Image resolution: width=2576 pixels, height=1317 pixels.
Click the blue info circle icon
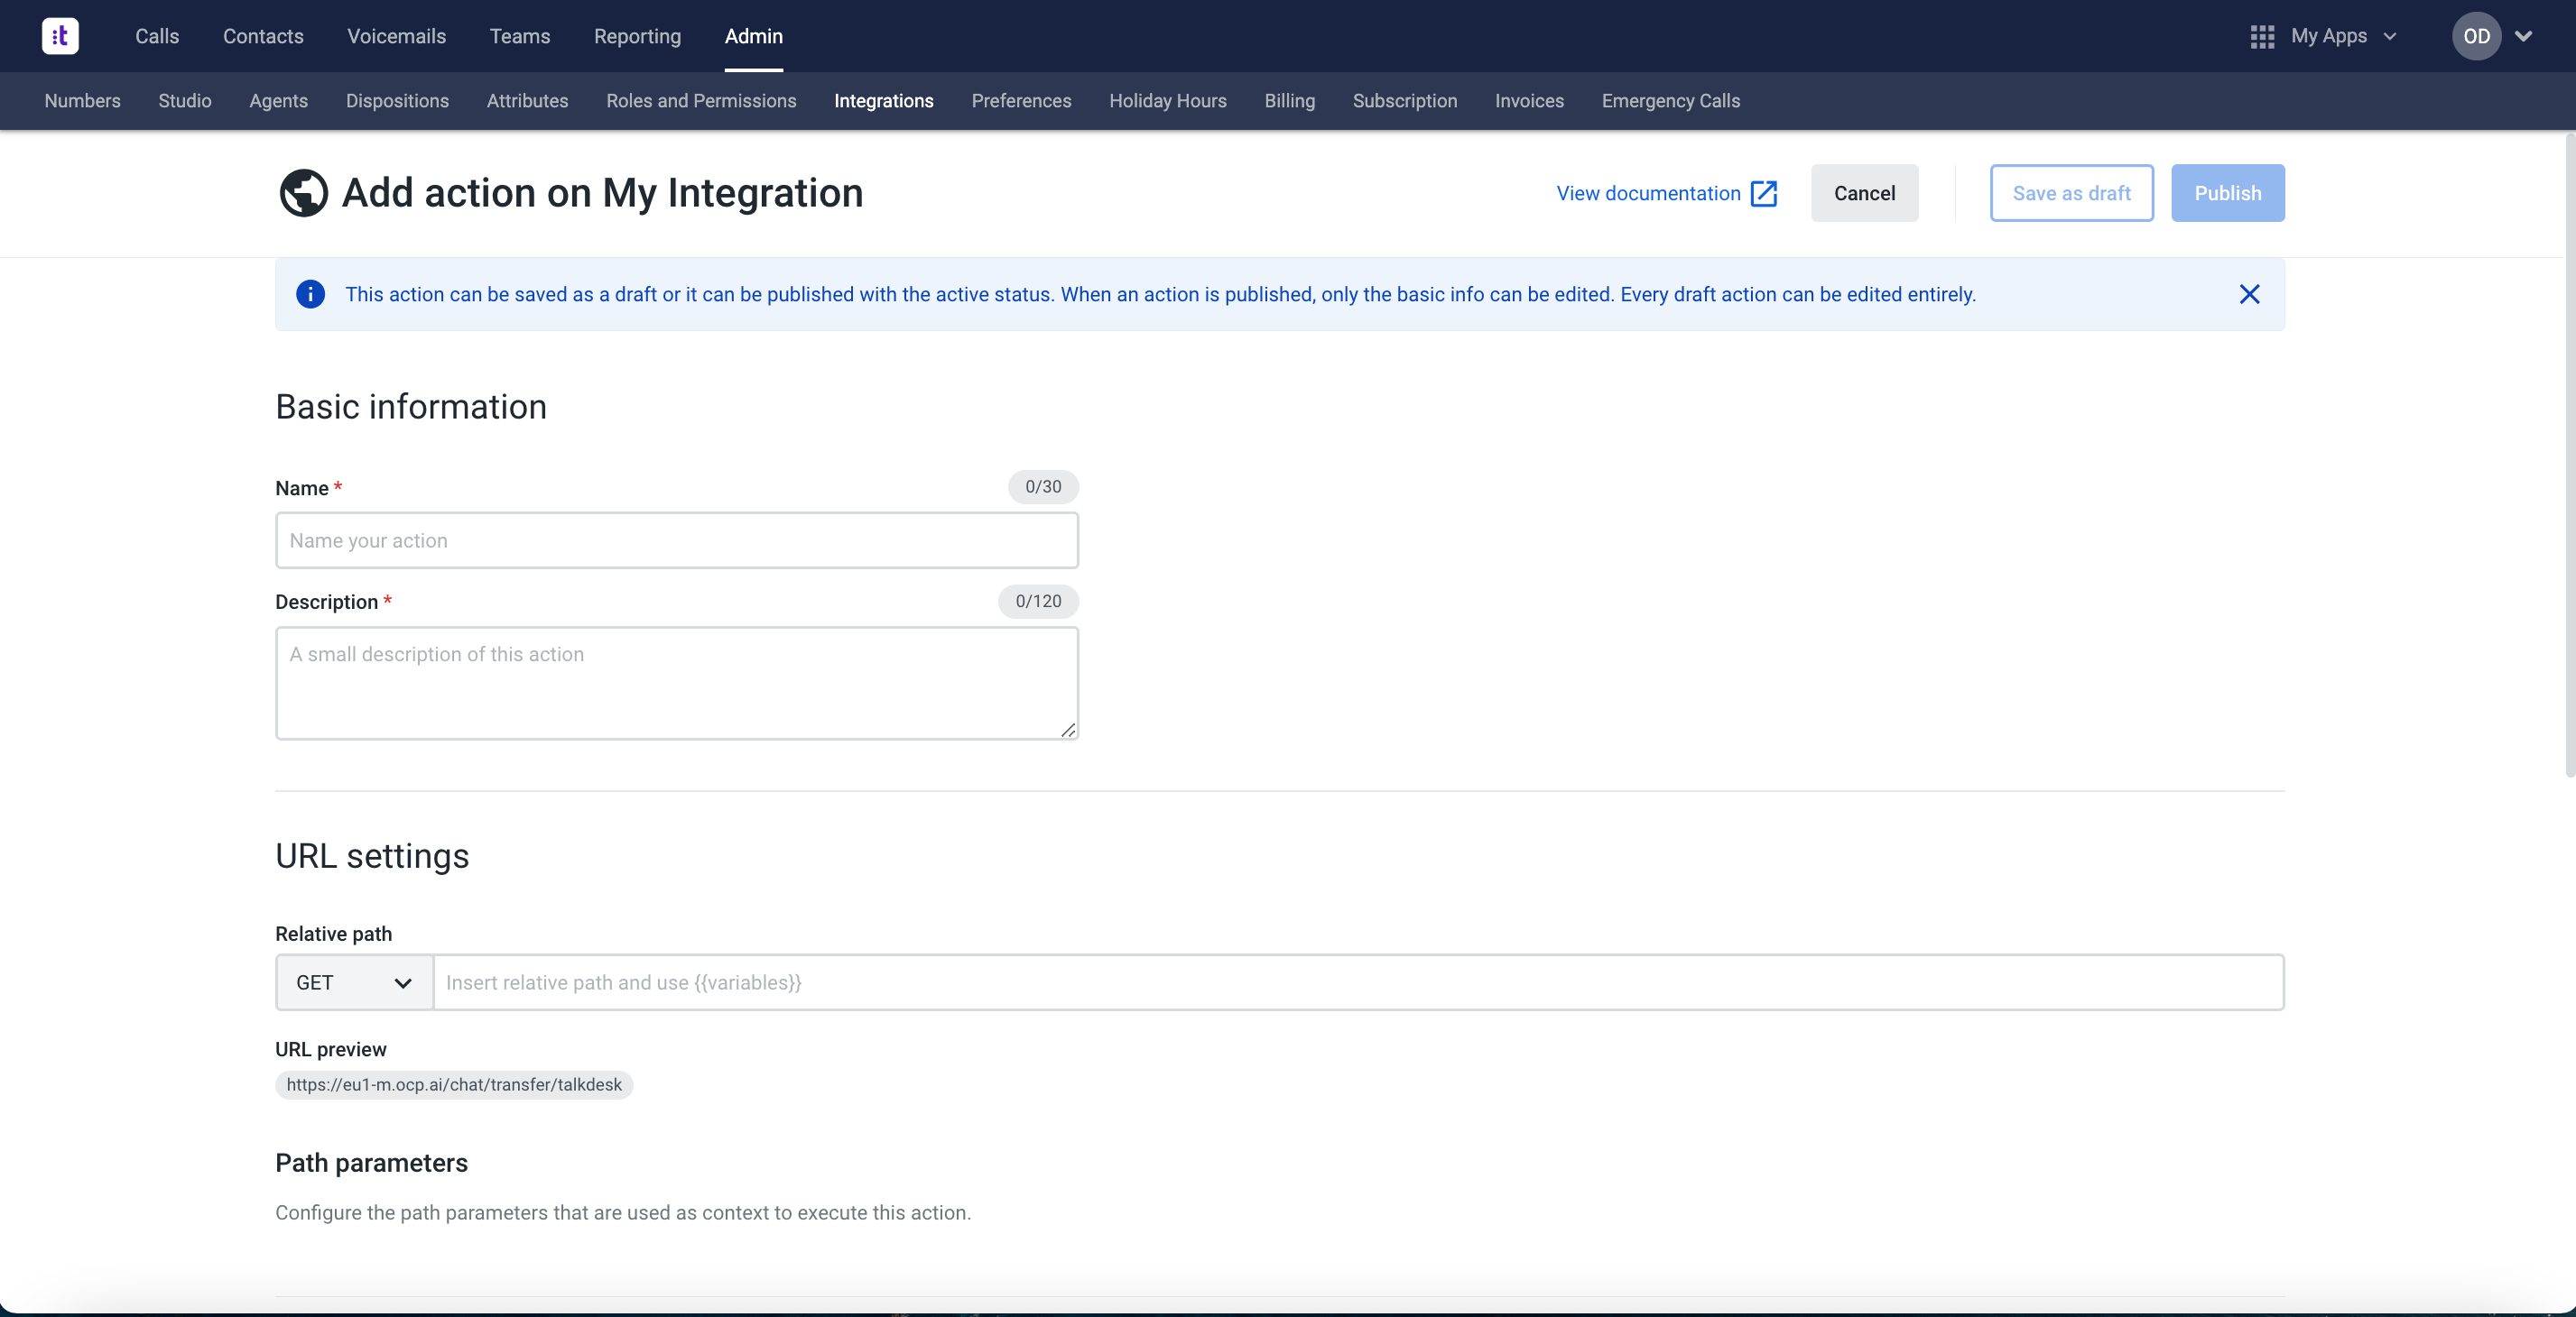pos(310,294)
